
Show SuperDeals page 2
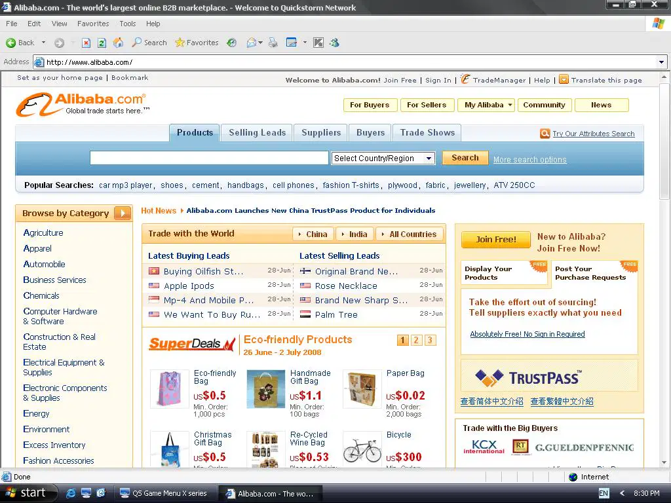(x=416, y=340)
